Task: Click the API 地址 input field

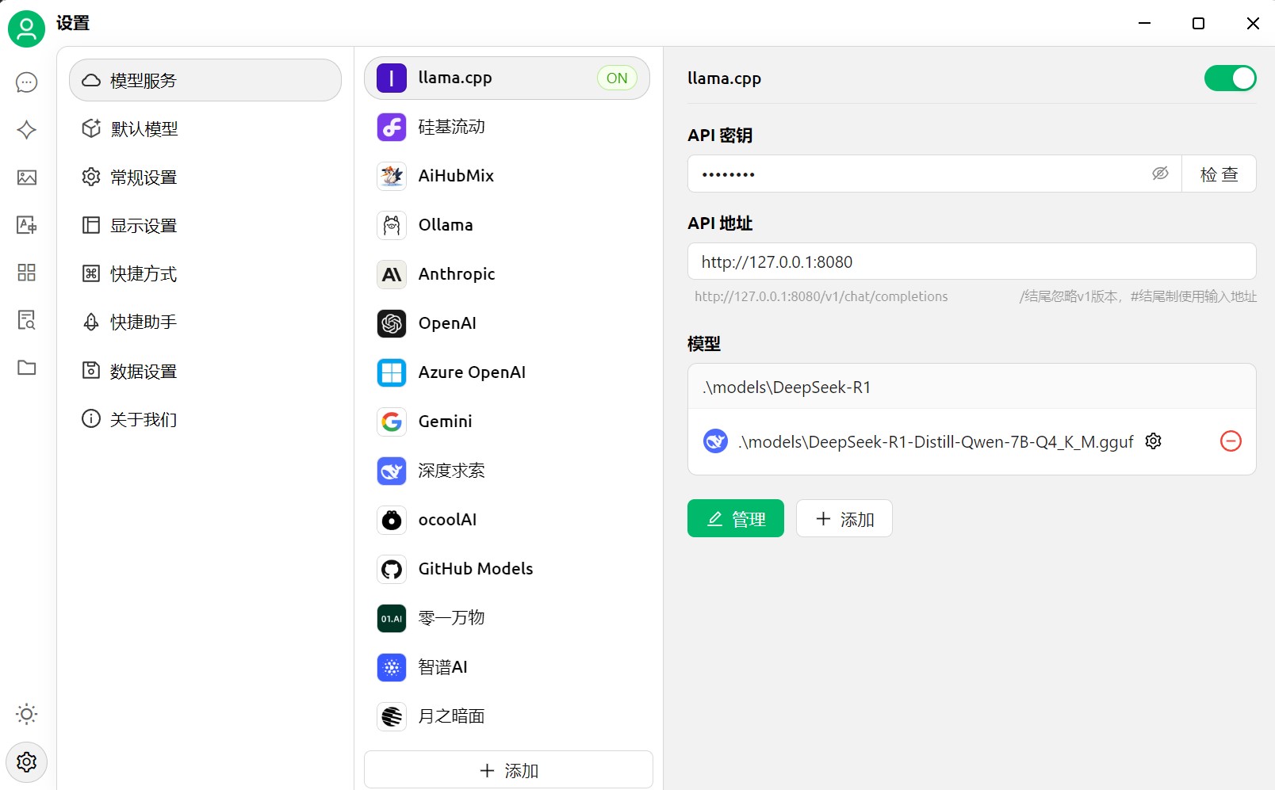Action: [x=971, y=261]
